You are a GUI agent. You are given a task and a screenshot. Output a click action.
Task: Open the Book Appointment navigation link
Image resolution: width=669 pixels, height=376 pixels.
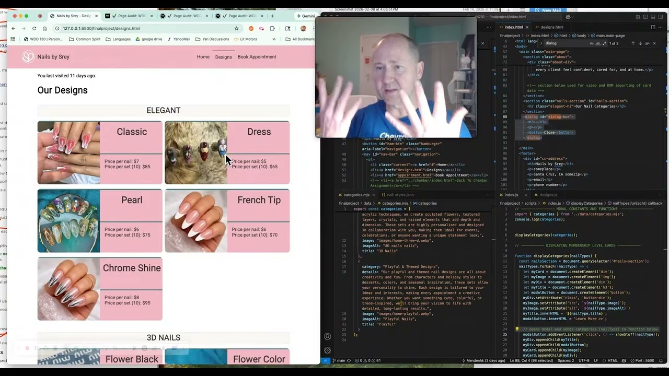tap(257, 57)
